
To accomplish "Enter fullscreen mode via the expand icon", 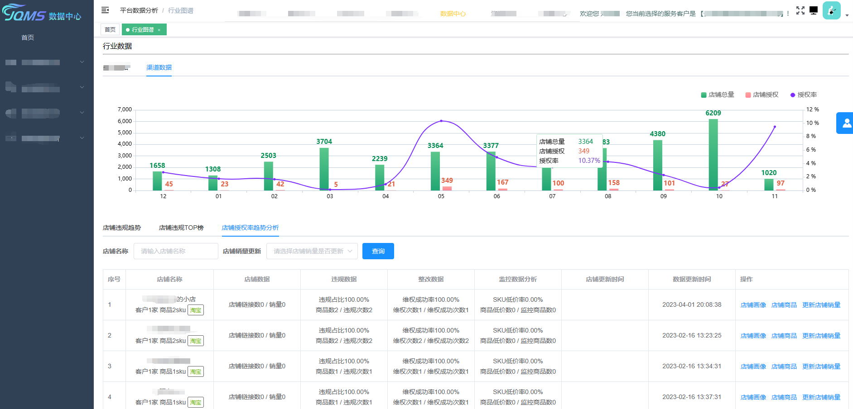I will click(x=800, y=10).
